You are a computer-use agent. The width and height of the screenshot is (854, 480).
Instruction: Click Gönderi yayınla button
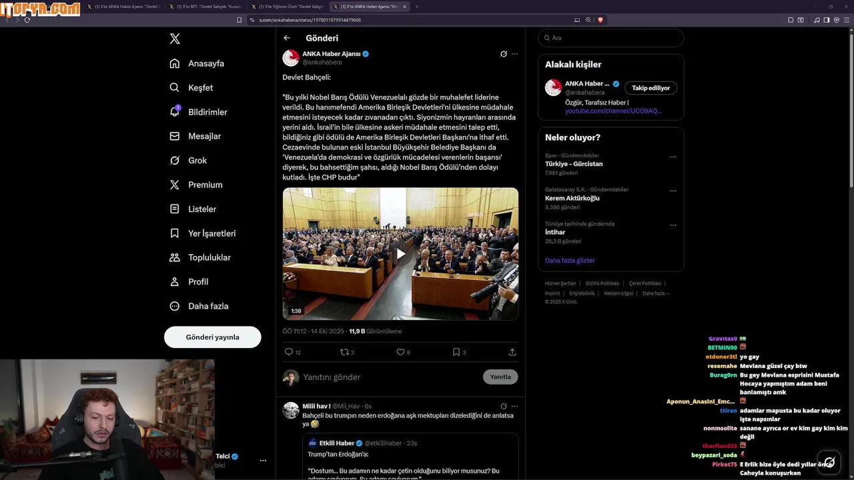(x=212, y=337)
